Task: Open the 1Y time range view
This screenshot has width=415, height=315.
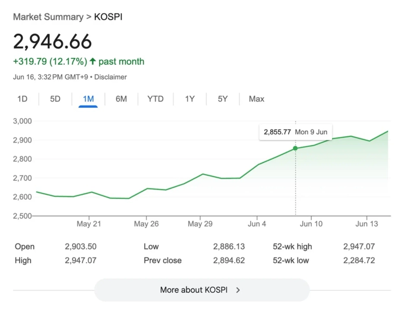Action: (x=190, y=98)
